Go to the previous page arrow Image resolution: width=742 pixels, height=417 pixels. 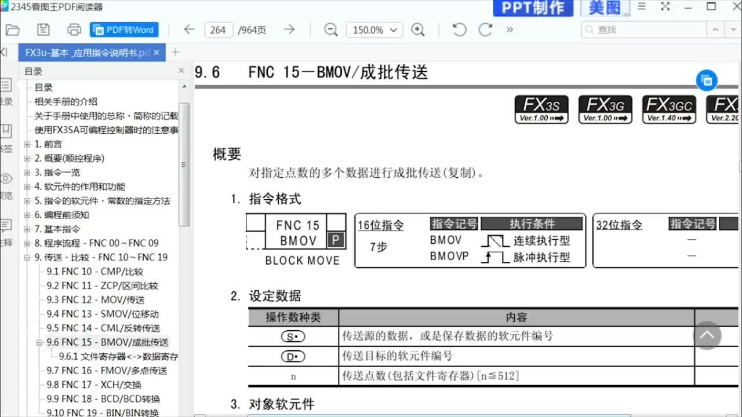pos(189,30)
